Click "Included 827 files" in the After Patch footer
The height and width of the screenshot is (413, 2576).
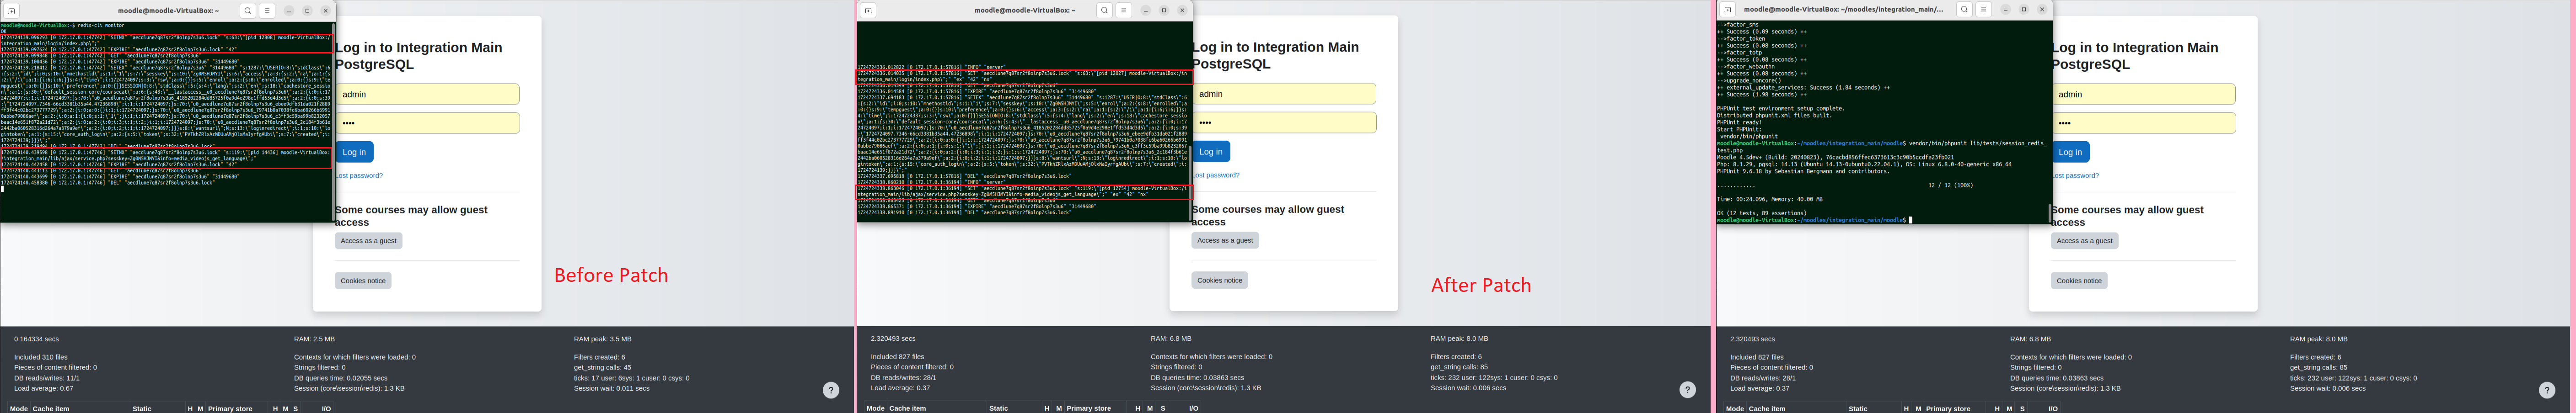(898, 357)
